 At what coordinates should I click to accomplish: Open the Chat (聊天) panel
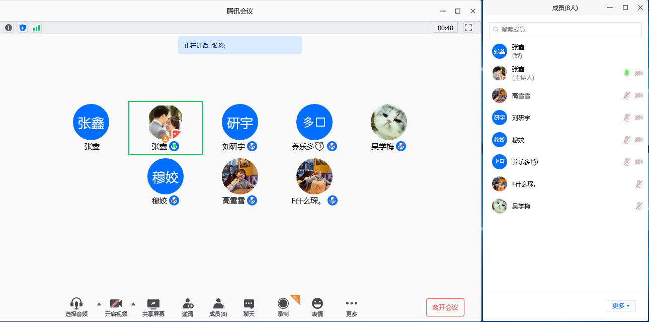coord(249,307)
